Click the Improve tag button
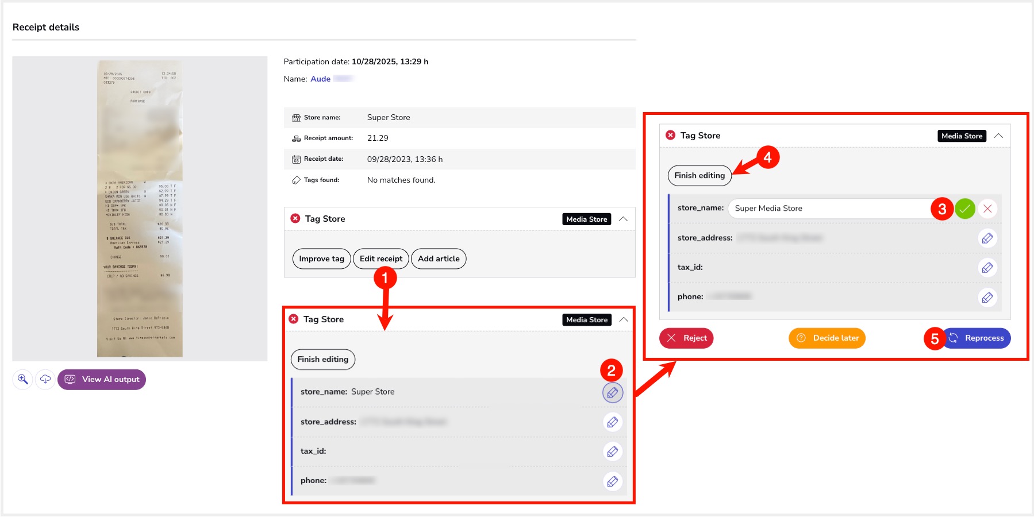The height and width of the screenshot is (517, 1034). coord(321,258)
